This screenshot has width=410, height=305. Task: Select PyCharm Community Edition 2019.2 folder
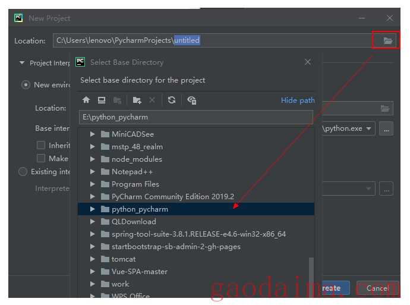coord(173,196)
